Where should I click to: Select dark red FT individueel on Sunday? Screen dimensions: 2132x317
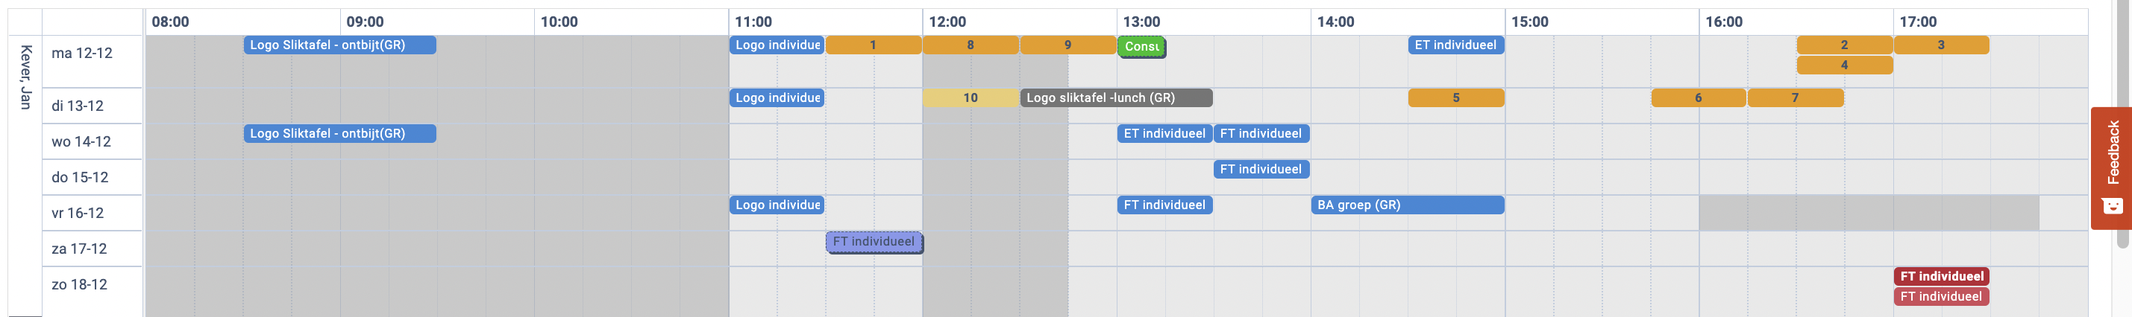pos(1941,277)
